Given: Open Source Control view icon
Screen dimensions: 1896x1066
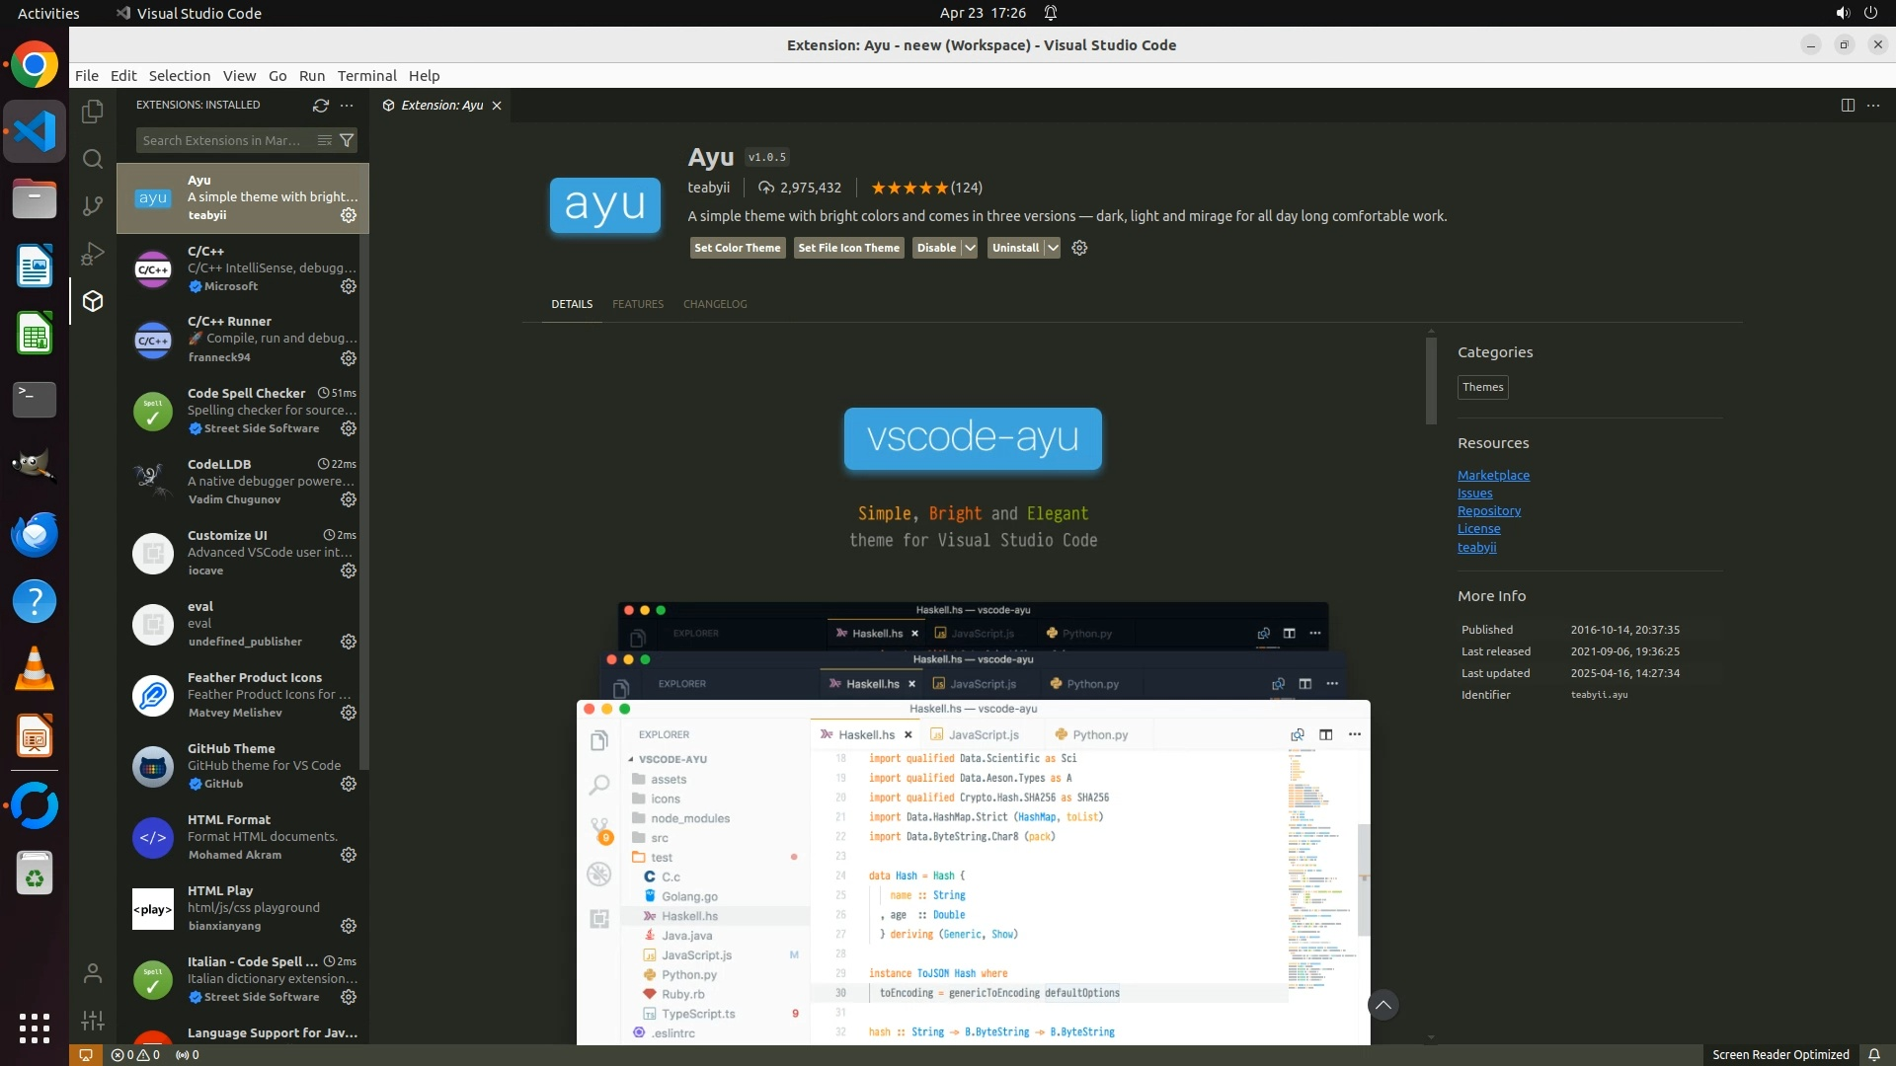Looking at the screenshot, I should (x=93, y=206).
